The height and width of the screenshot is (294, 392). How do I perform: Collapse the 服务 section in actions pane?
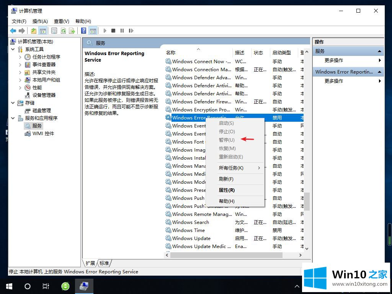(379, 51)
